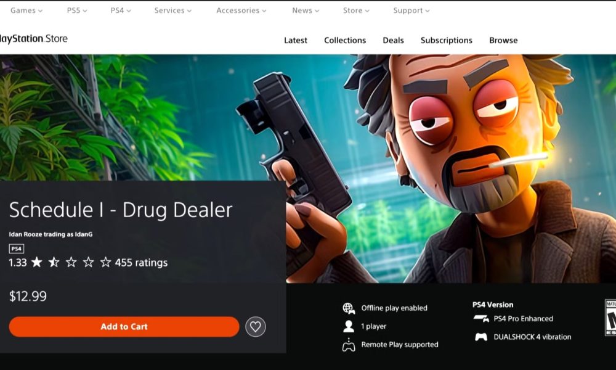
Task: Click the ESRB Mature rating badge
Action: [x=610, y=318]
